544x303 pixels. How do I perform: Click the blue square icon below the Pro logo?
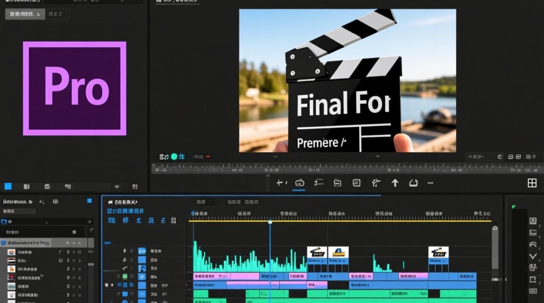(x=8, y=186)
